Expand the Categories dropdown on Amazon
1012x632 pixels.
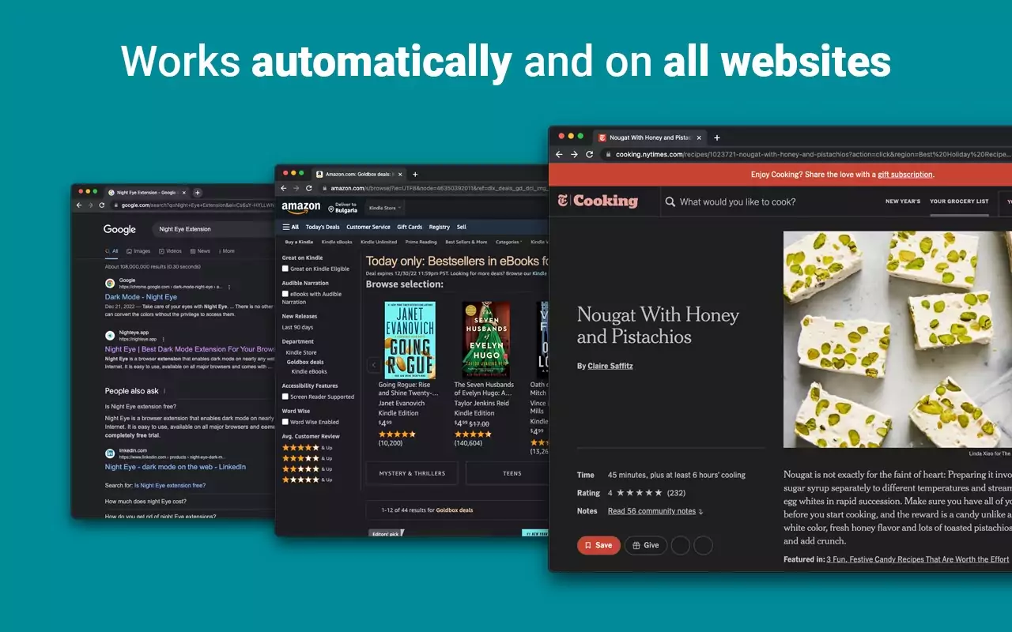tap(508, 242)
